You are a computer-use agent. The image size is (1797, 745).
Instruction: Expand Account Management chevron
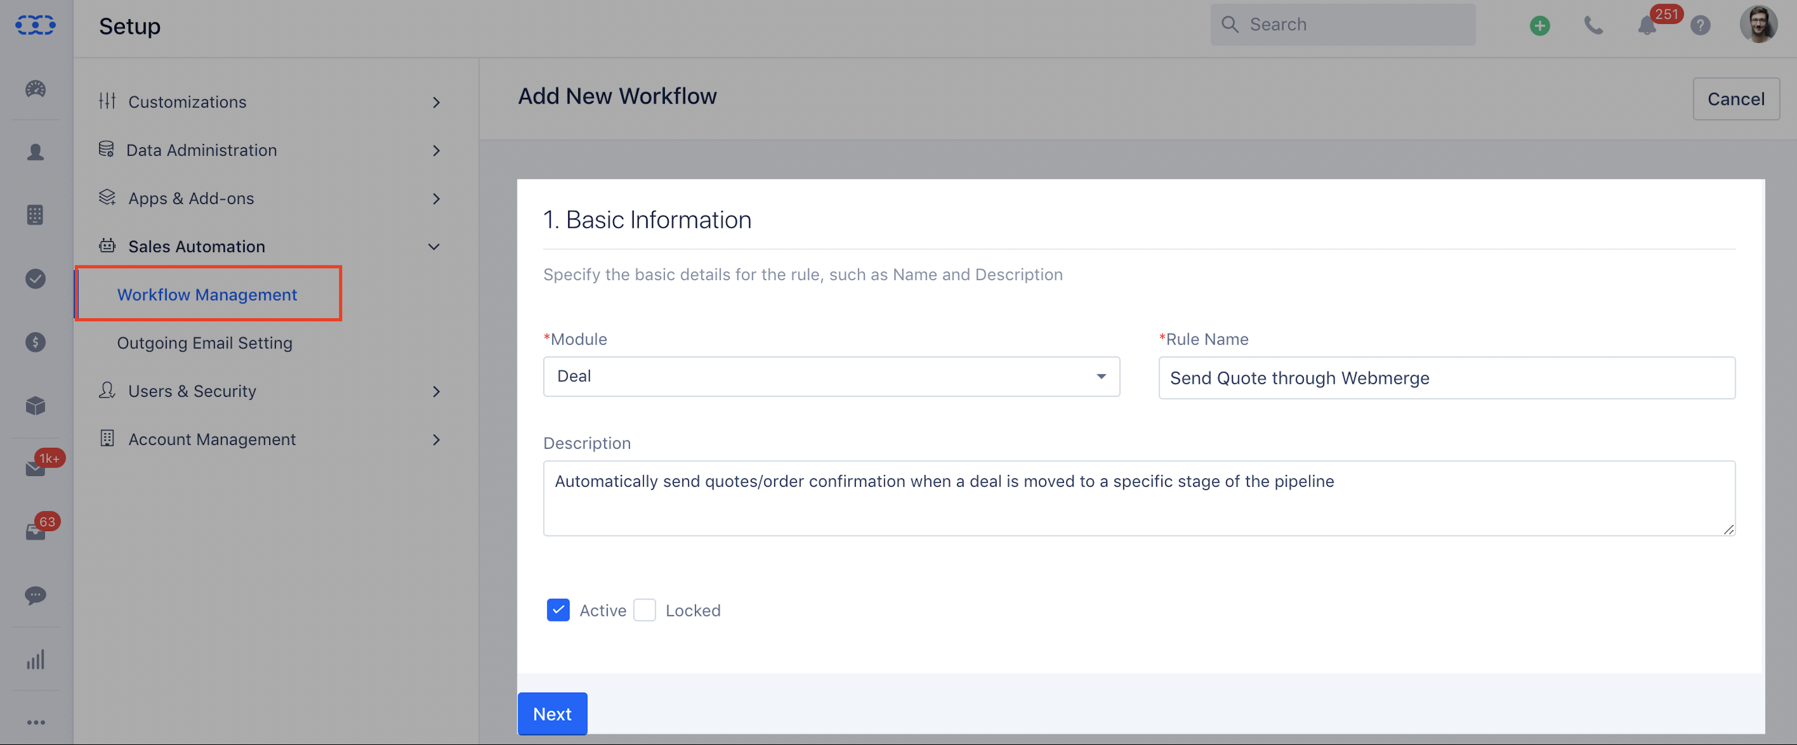click(436, 440)
